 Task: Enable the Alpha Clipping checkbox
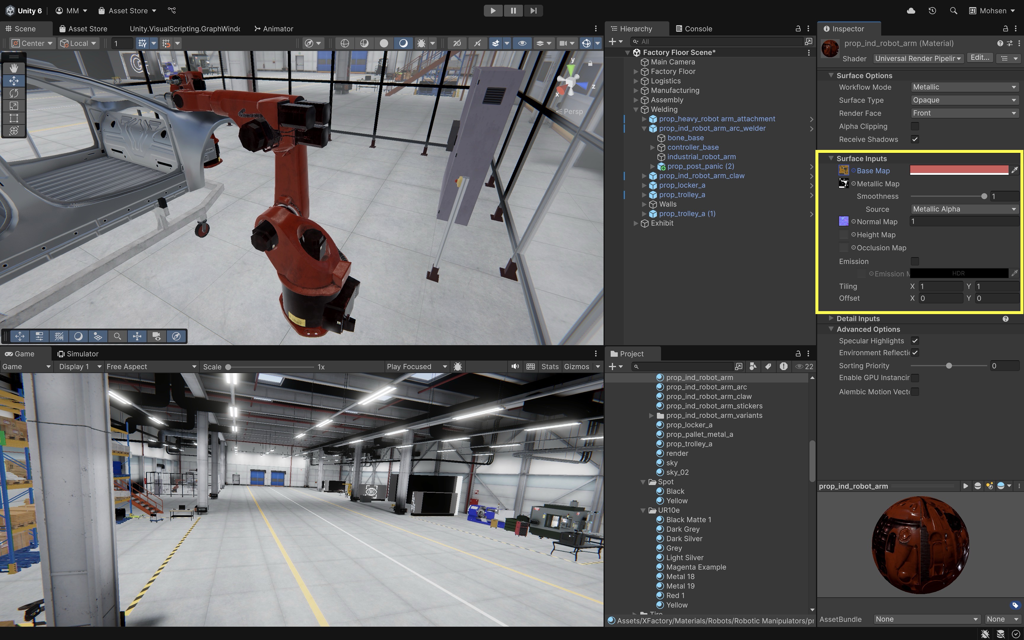click(915, 126)
